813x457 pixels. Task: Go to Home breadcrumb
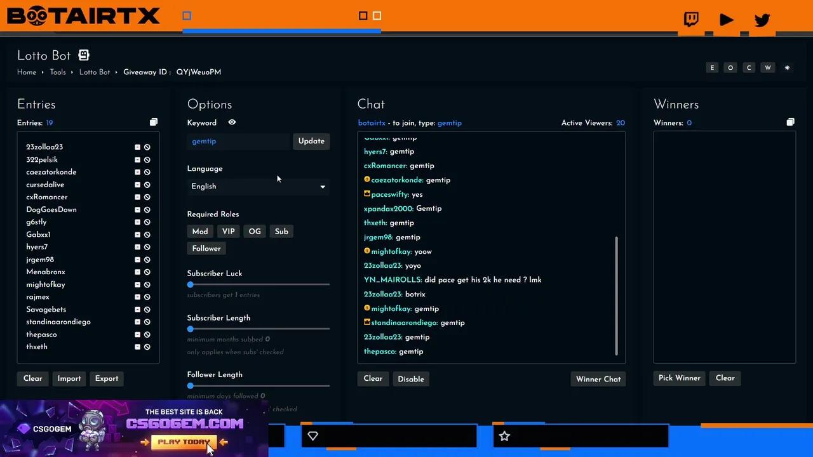(27, 72)
